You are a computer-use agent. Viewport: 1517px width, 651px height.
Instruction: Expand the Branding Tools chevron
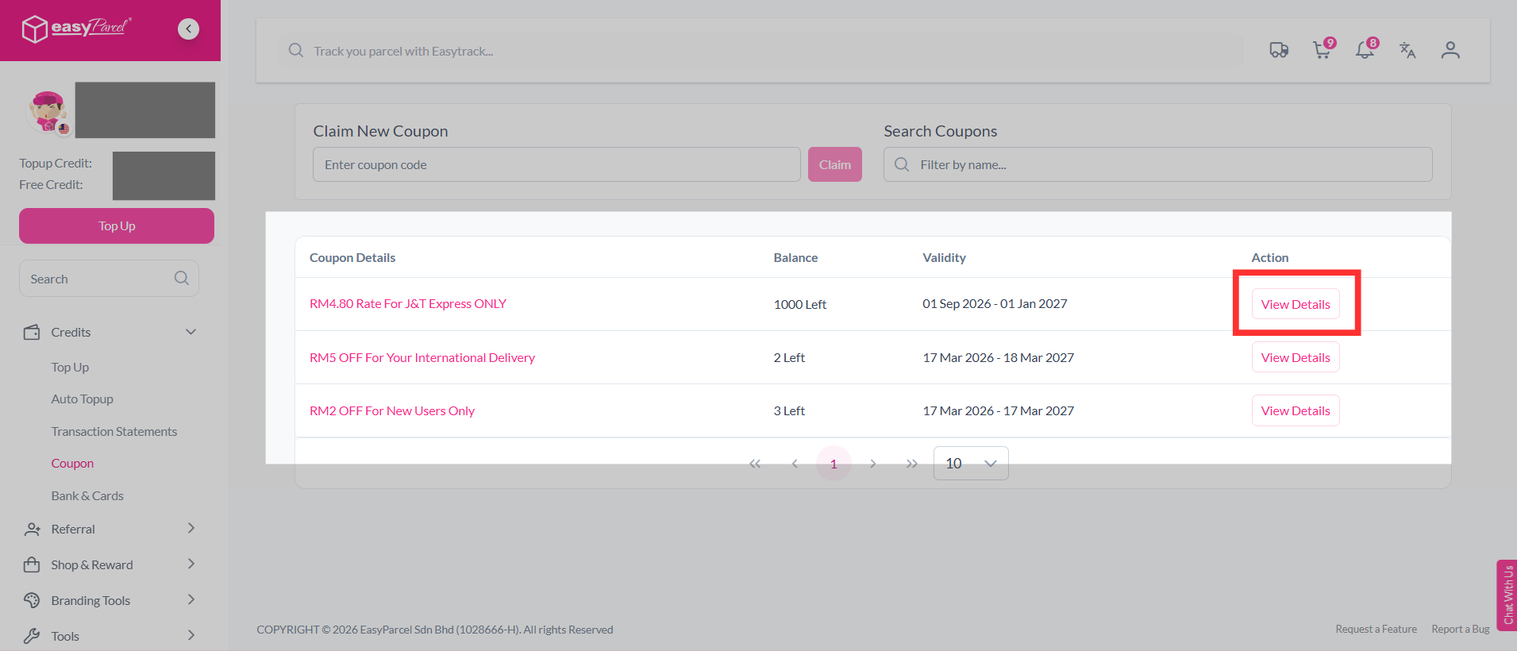tap(191, 599)
